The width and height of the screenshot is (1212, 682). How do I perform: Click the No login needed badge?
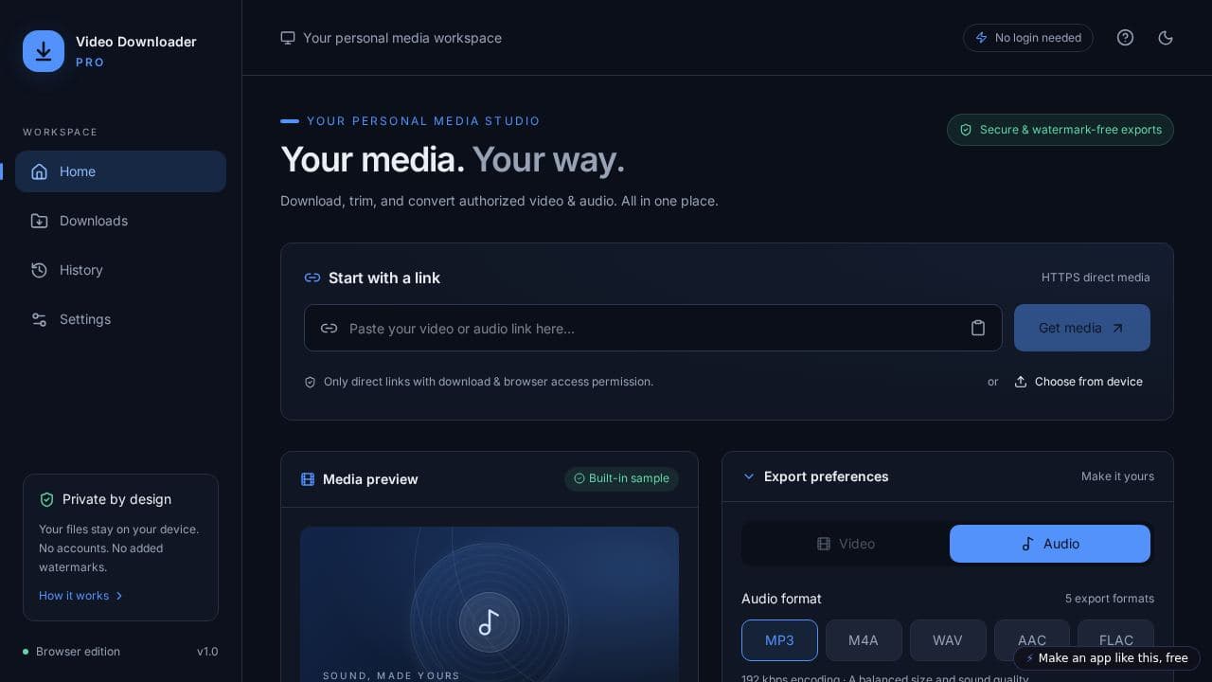pyautogui.click(x=1028, y=38)
